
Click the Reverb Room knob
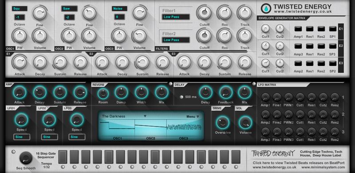tap(103, 93)
